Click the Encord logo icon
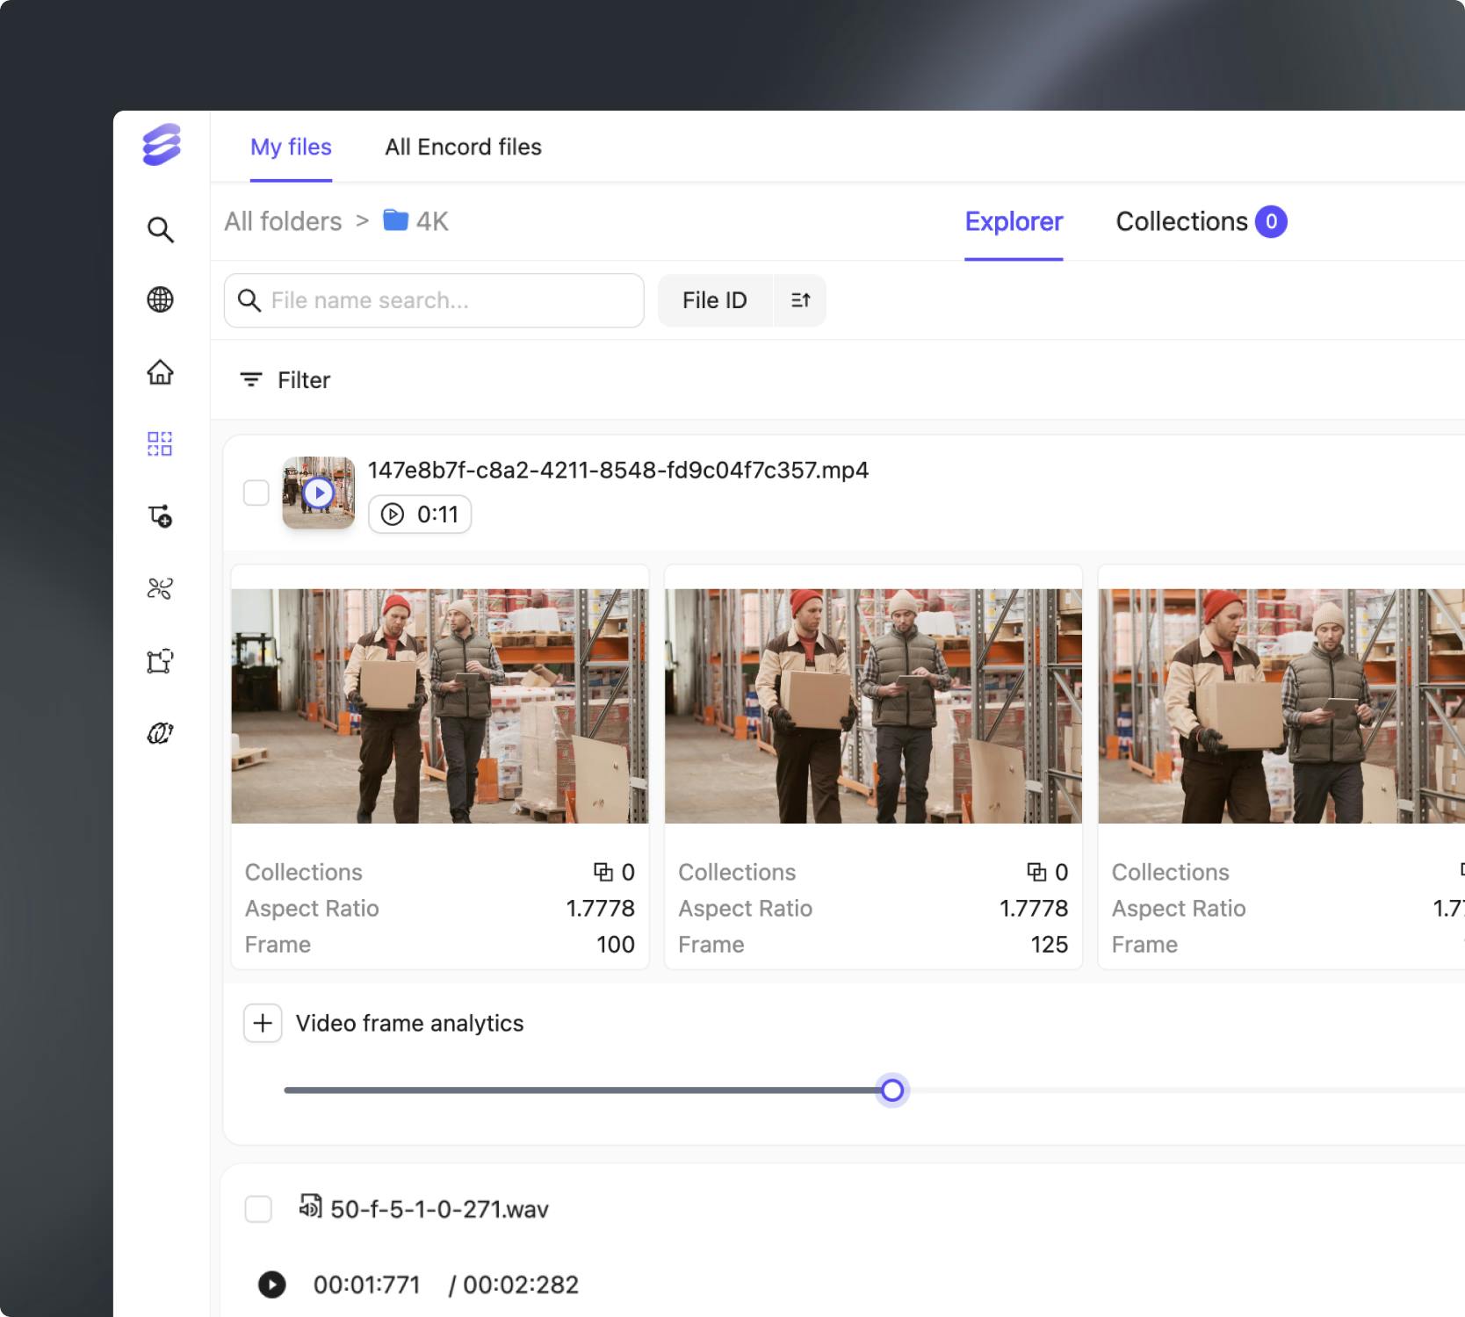The height and width of the screenshot is (1317, 1465). point(162,145)
